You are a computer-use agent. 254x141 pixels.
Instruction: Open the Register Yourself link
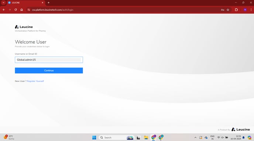tap(35, 81)
